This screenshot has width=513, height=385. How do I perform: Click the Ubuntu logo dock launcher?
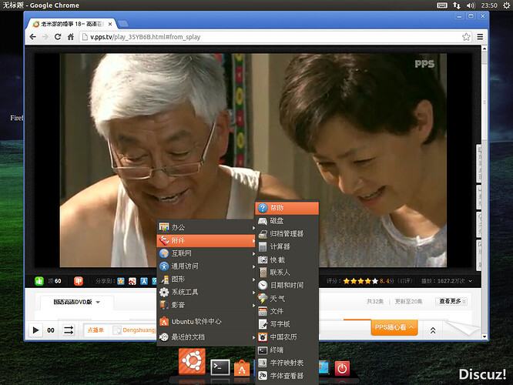192,361
